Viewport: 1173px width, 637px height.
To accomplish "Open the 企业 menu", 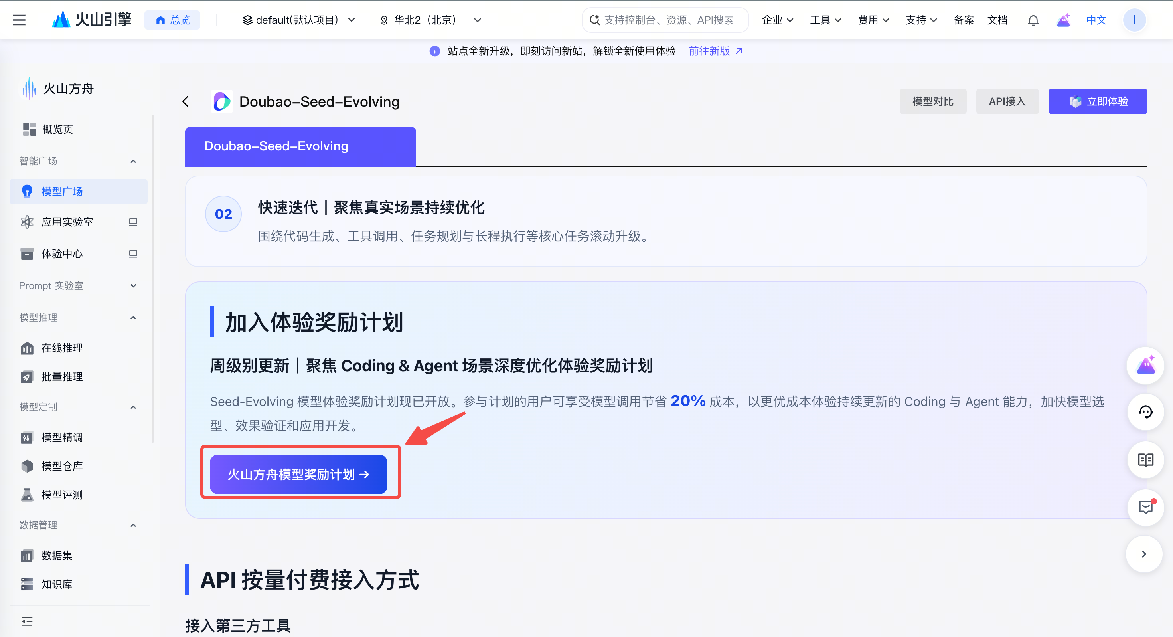I will (778, 20).
